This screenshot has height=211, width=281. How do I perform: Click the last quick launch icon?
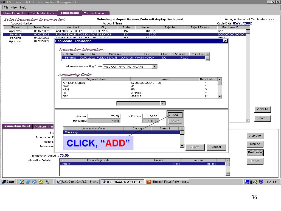[47, 182]
